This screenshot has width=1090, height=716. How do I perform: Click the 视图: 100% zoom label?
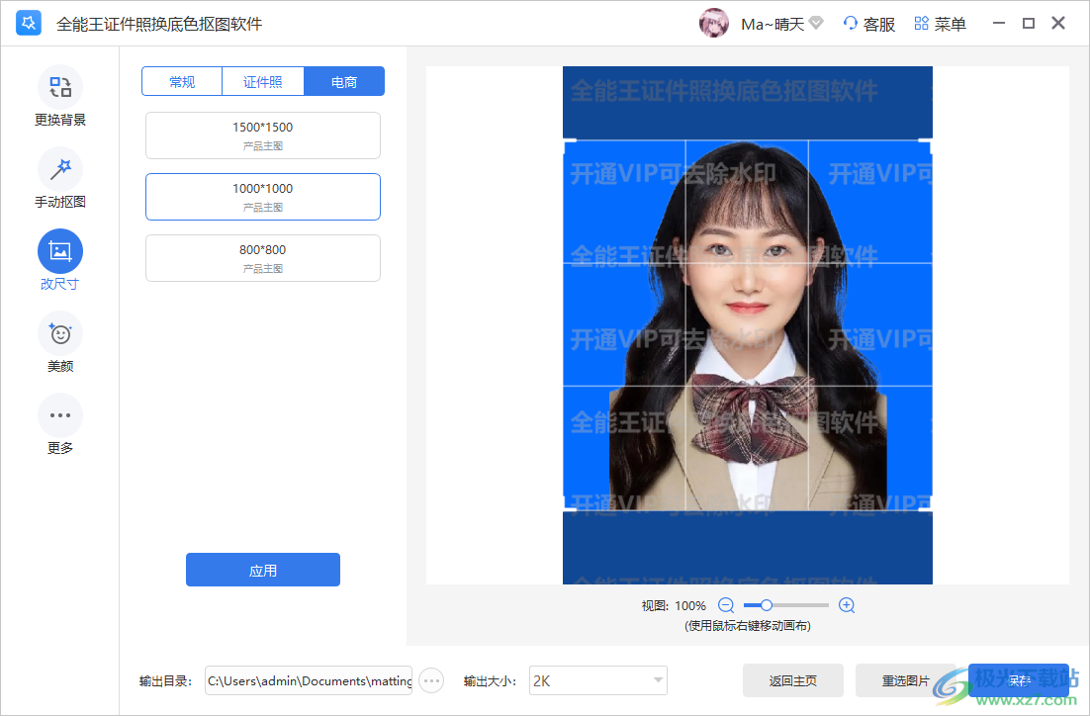[x=674, y=606]
